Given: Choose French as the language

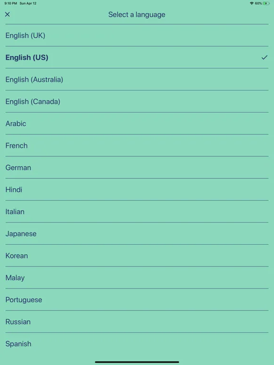Looking at the screenshot, I should coord(137,145).
